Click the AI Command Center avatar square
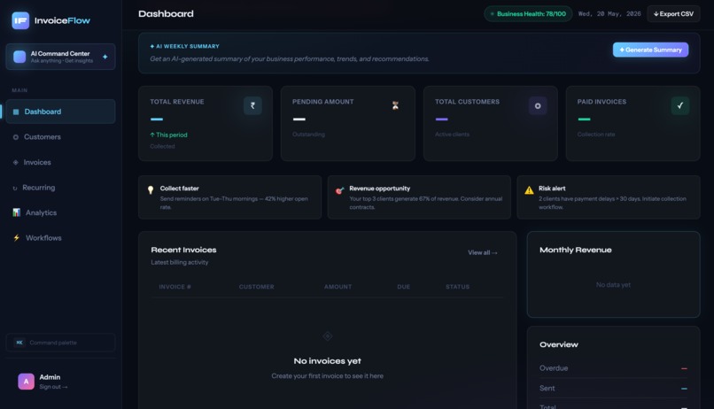Image resolution: width=714 pixels, height=409 pixels. point(19,57)
